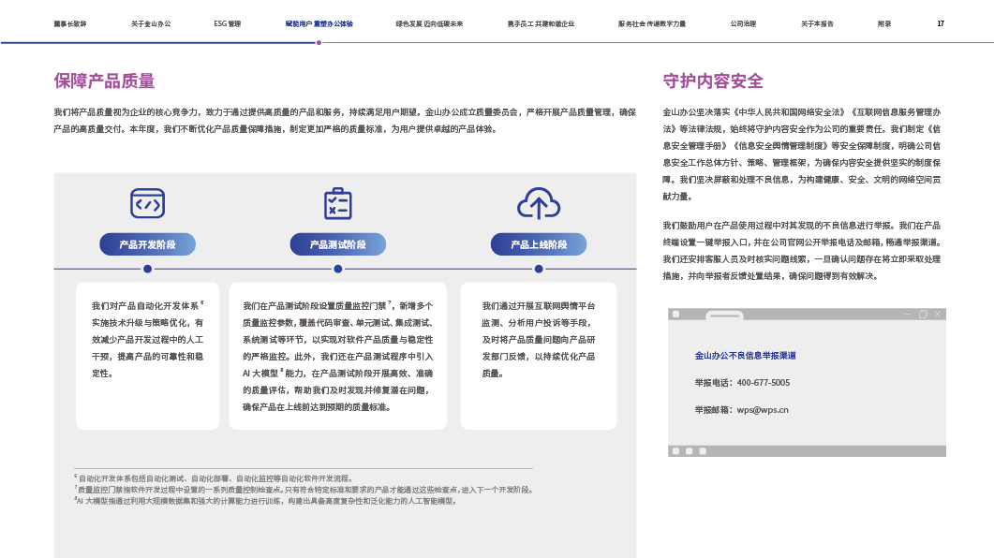
Task: Click the X icon in the mock browser window
Action: (x=938, y=314)
